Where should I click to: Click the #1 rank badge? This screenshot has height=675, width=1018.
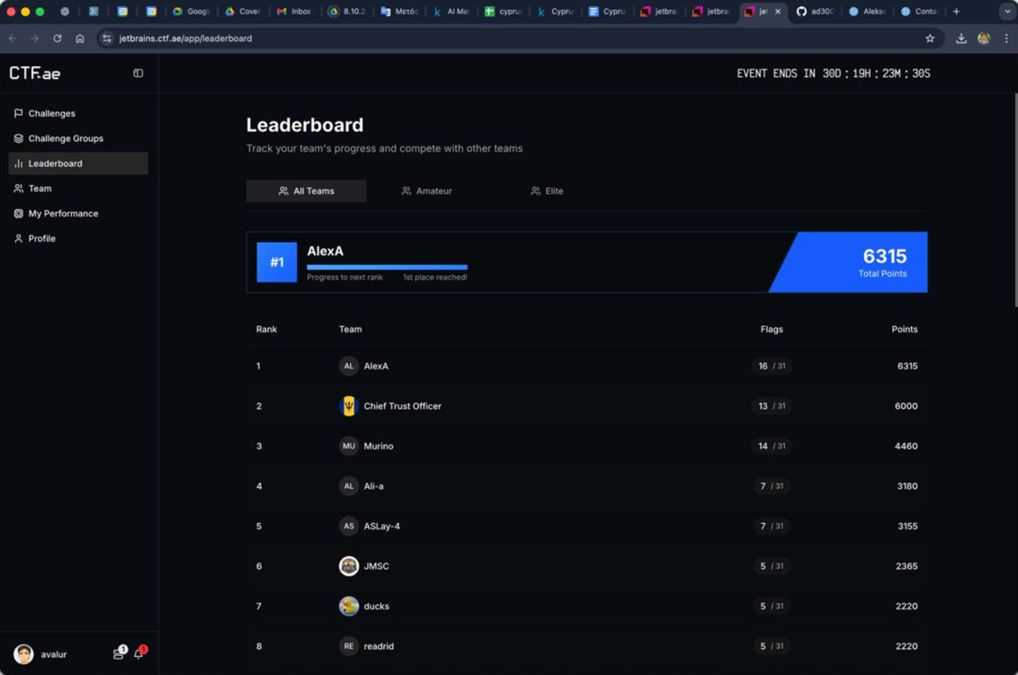click(277, 262)
